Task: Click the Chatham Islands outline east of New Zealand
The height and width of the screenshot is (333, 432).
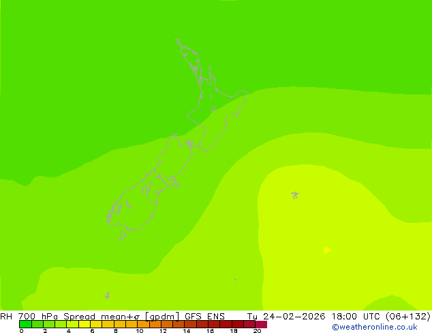Action: 295,195
